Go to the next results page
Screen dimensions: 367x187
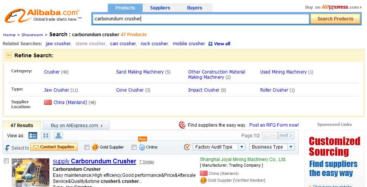click(x=286, y=136)
